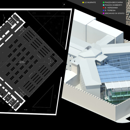Click the section marker labeled 'B'
The width and height of the screenshot is (130, 130).
click(74, 61)
